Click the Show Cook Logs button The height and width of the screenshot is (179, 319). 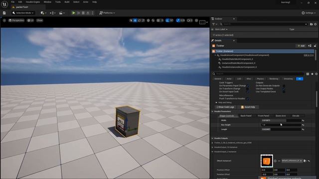(225, 107)
